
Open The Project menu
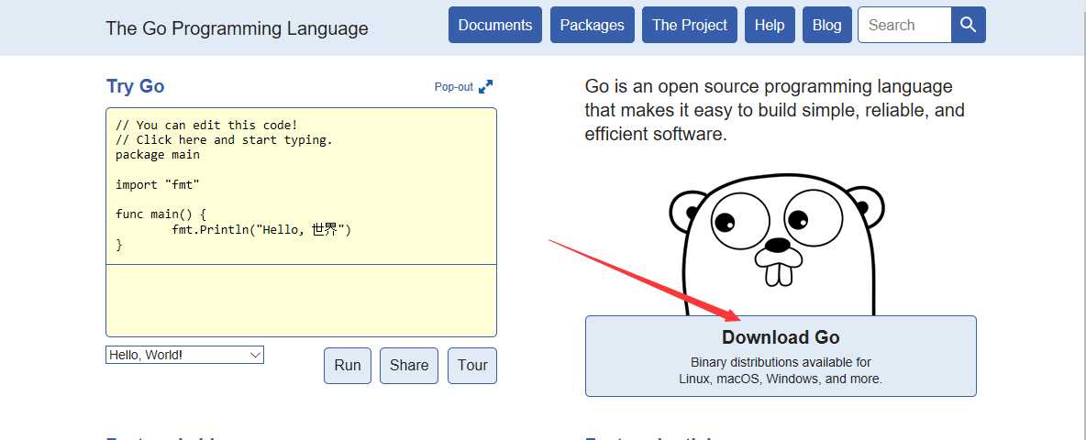click(690, 25)
